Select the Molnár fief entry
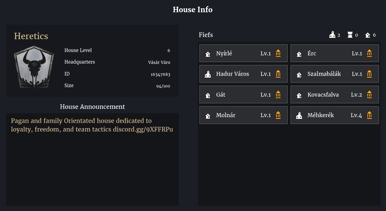This screenshot has height=211, width=386. pos(243,115)
